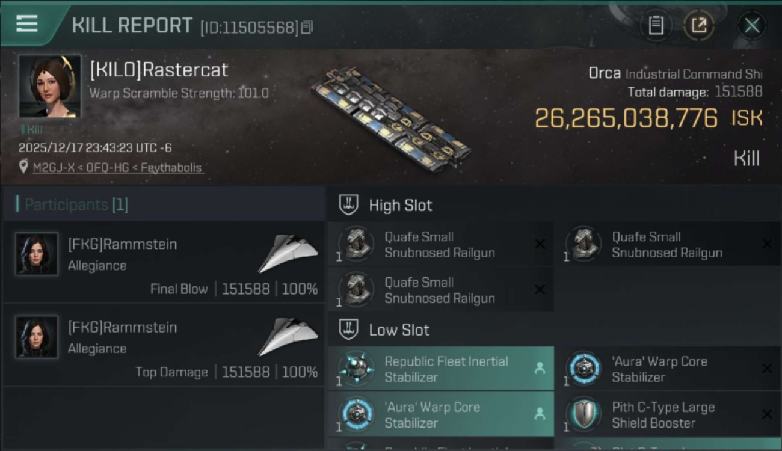Share the kill report externally
The height and width of the screenshot is (451, 782).
point(699,26)
